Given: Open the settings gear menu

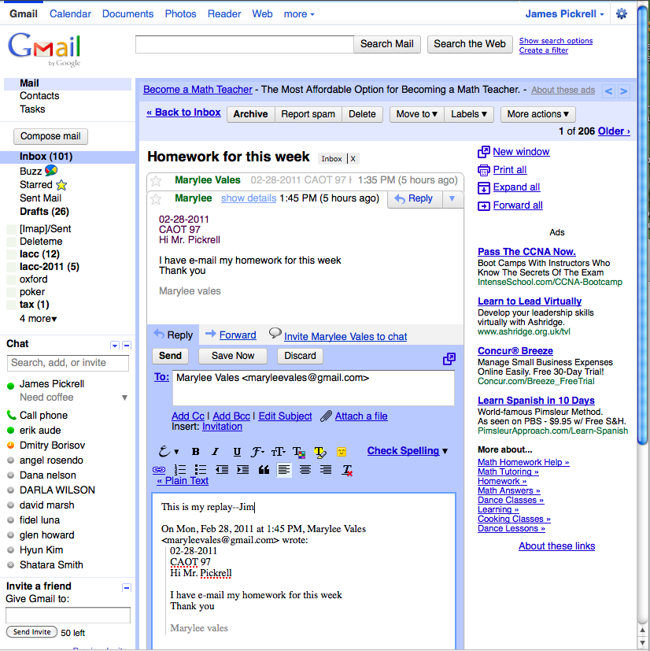Looking at the screenshot, I should tap(622, 13).
